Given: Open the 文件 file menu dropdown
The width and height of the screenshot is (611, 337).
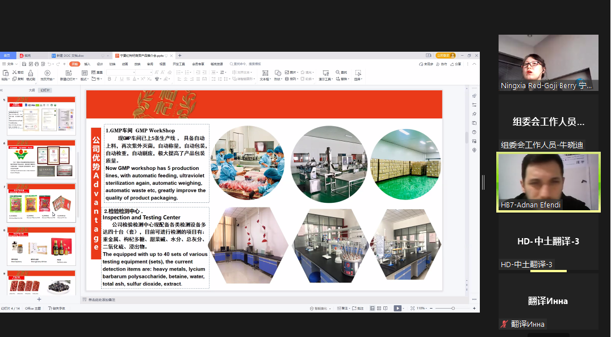Looking at the screenshot, I should (x=10, y=64).
